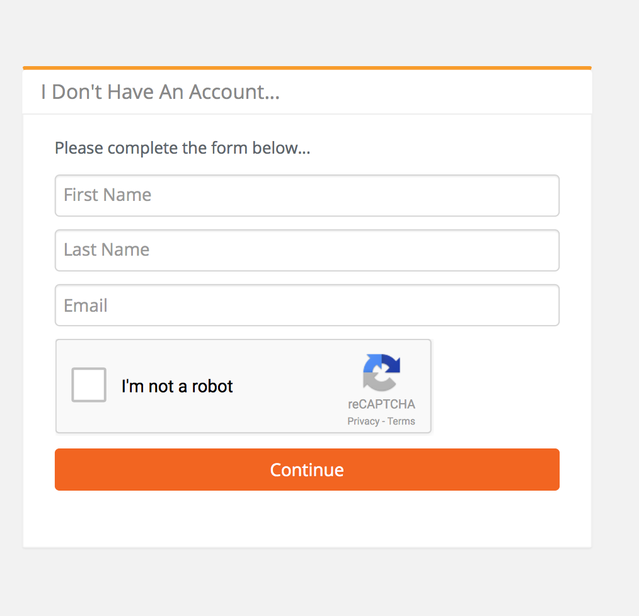Click the reCAPTCHA brand text label
This screenshot has width=639, height=616.
381,404
